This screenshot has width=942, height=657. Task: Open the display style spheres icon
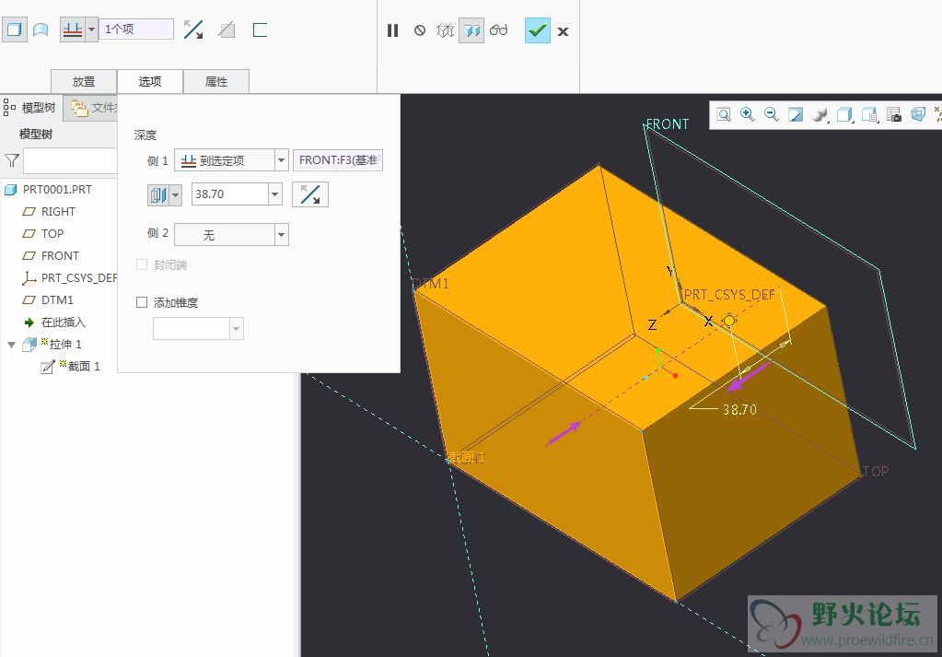[x=820, y=114]
